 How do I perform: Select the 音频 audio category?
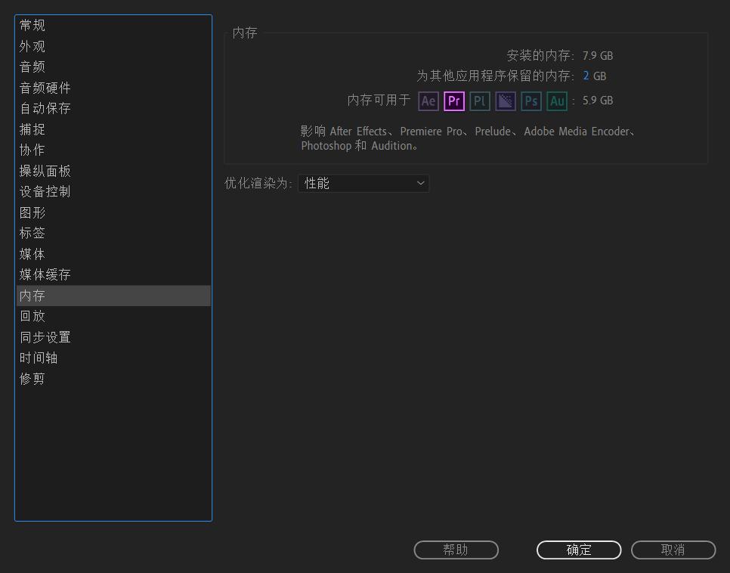click(x=32, y=67)
